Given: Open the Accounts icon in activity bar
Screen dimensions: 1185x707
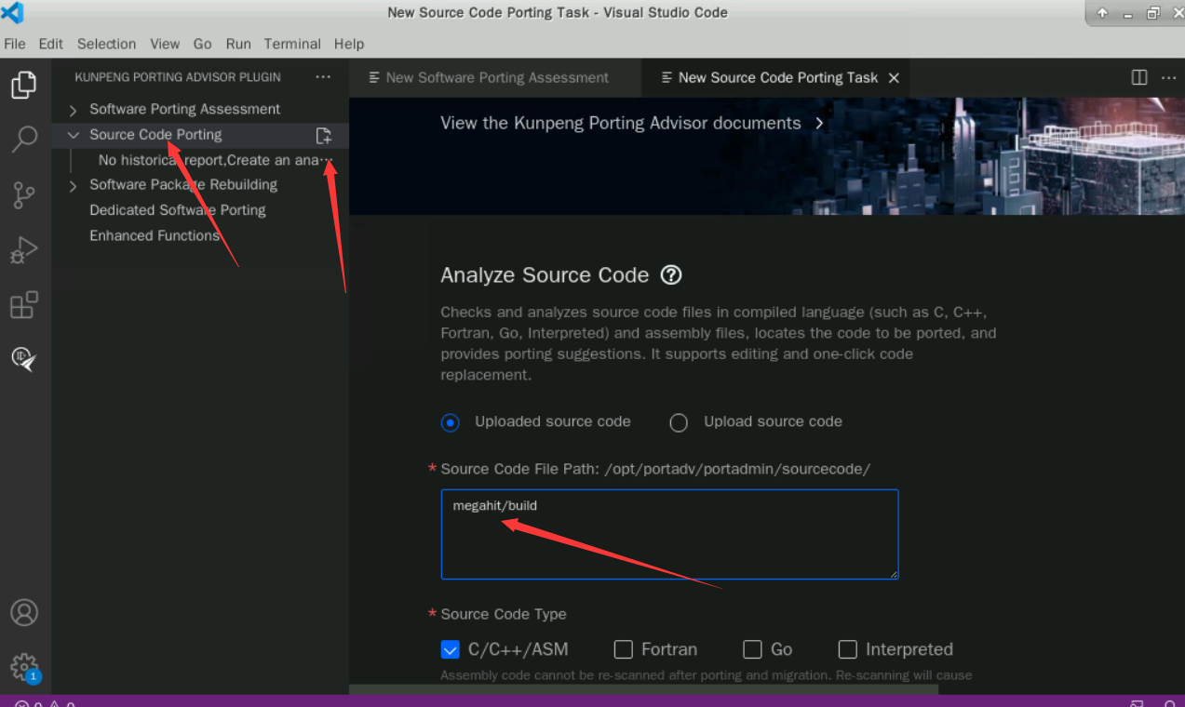Looking at the screenshot, I should coord(24,612).
